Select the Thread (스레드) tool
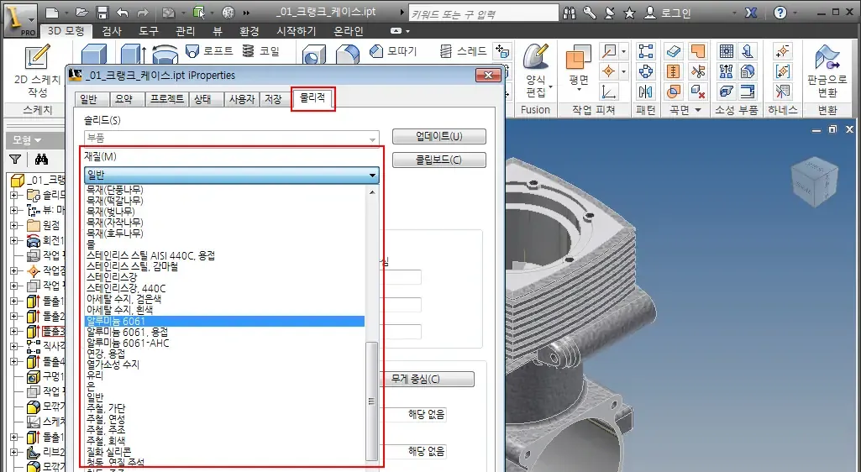861x472 pixels. [463, 51]
